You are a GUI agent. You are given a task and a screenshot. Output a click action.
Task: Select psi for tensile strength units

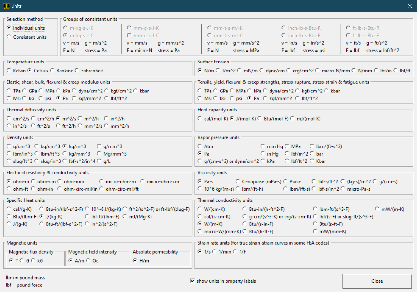pyautogui.click(x=232, y=98)
